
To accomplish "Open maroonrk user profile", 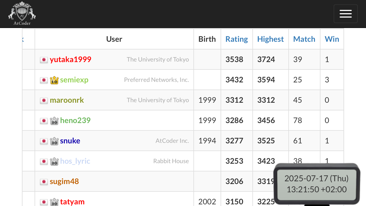I will coord(67,100).
